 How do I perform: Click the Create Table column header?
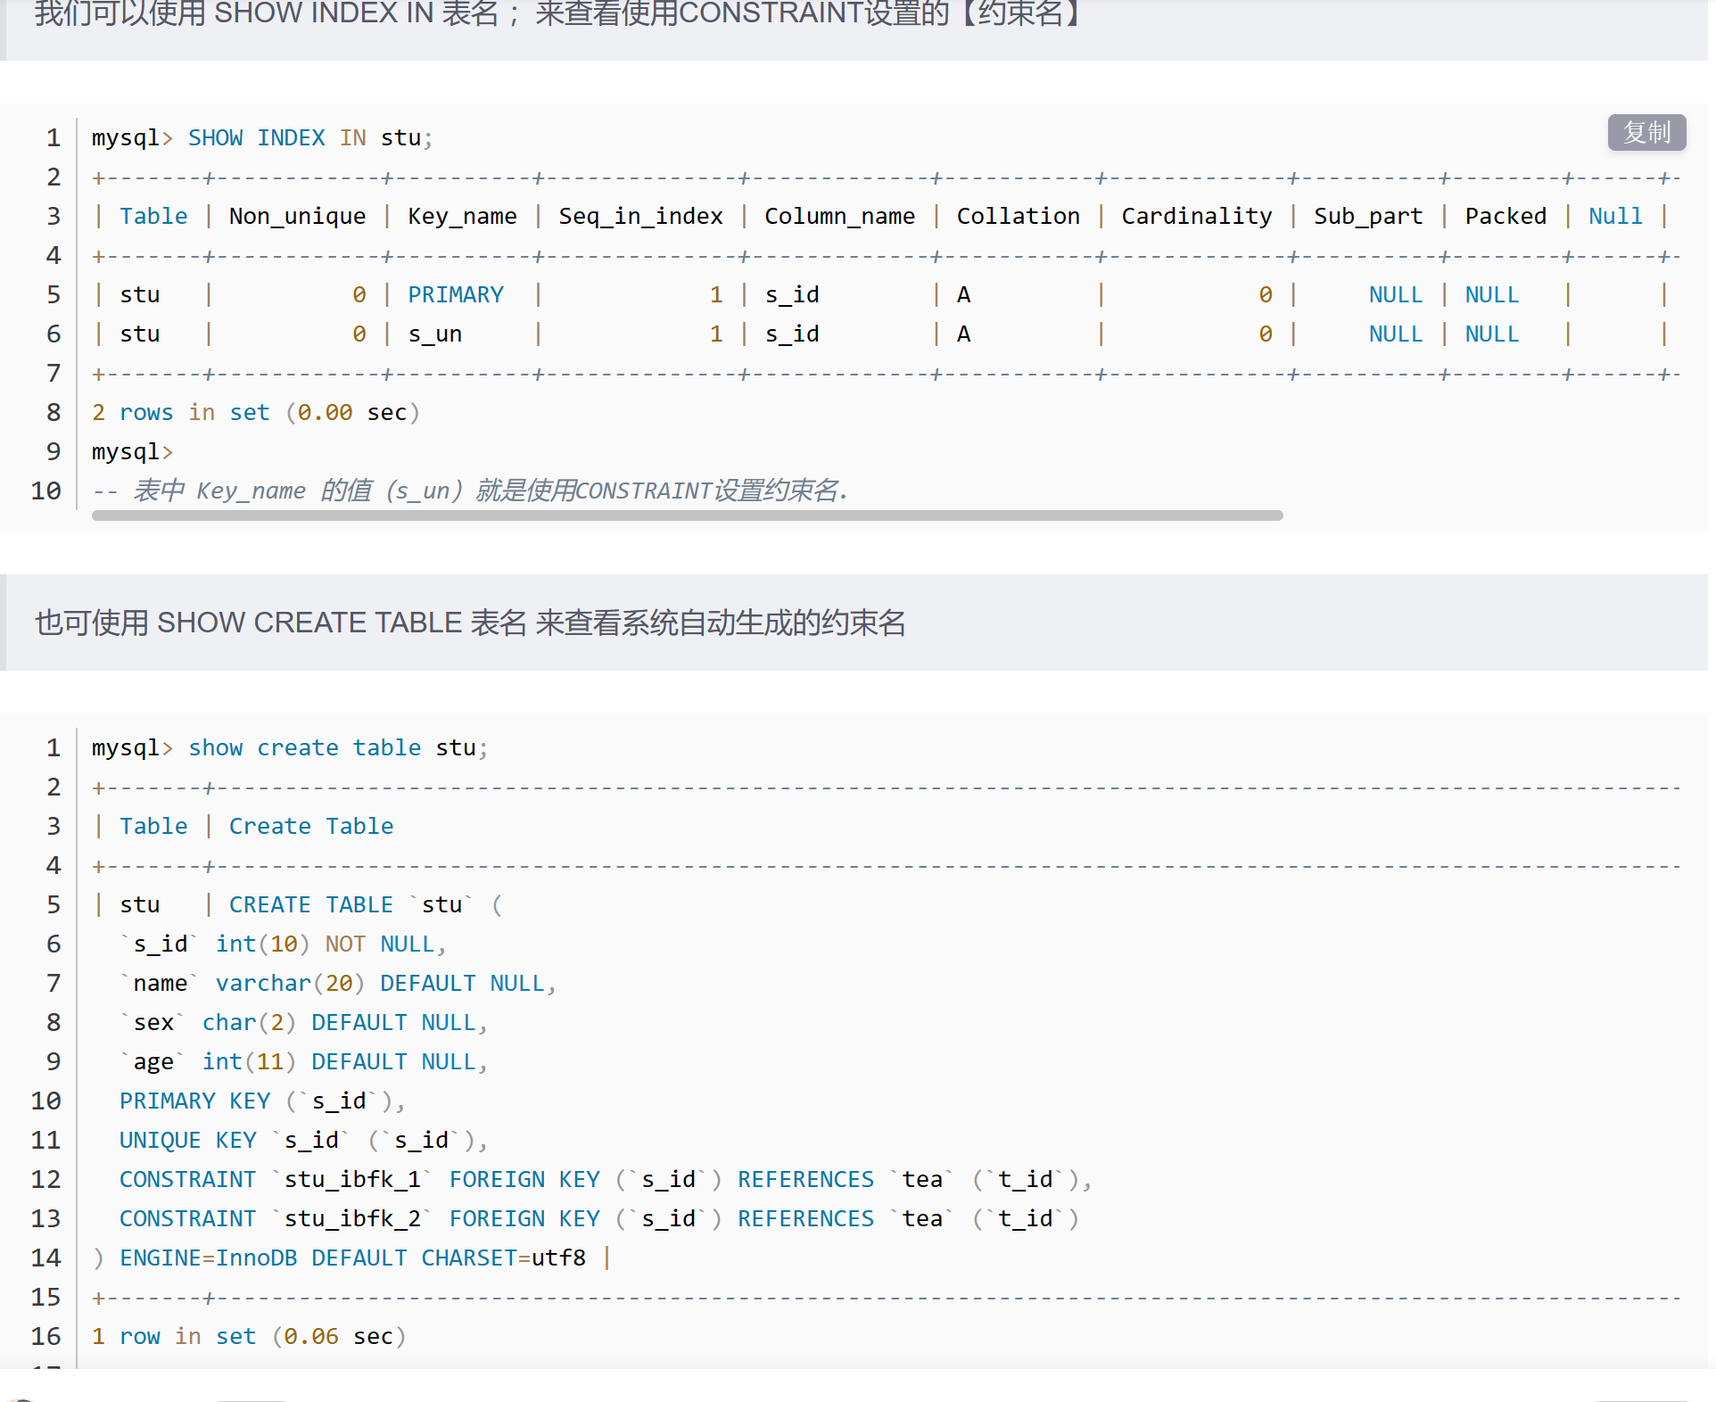click(x=310, y=827)
